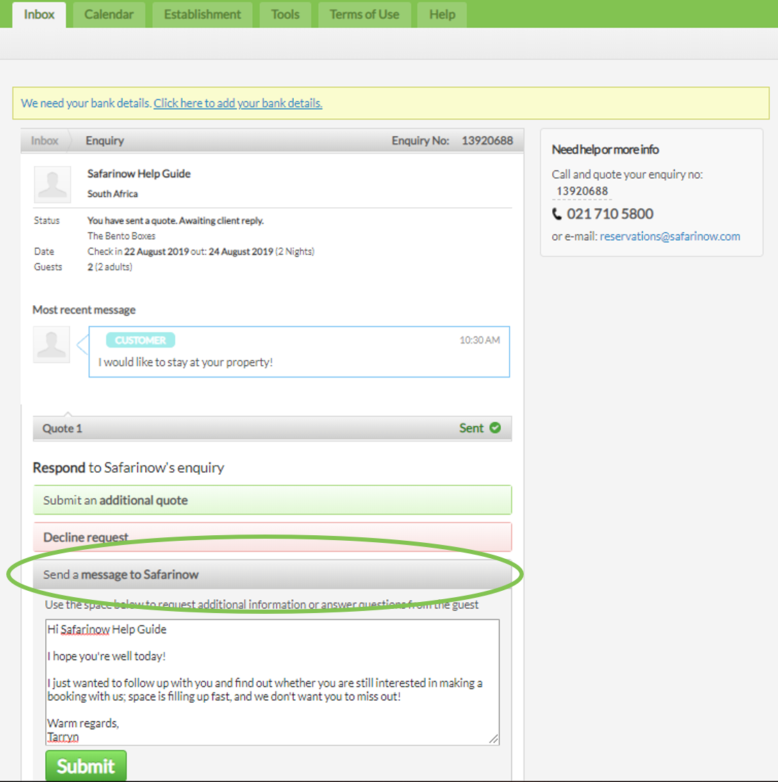Image resolution: width=778 pixels, height=782 pixels.
Task: Collapse Send a message to Safarinow section
Action: click(x=272, y=575)
